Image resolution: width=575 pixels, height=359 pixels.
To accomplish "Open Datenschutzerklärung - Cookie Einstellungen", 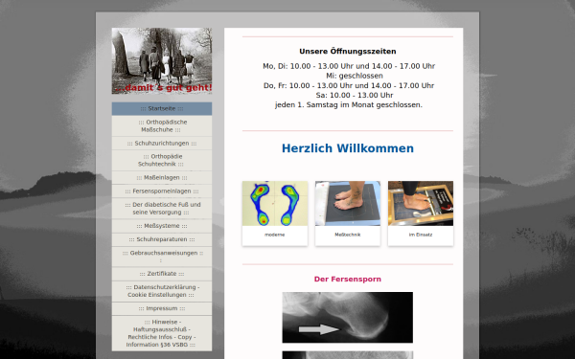I will [x=162, y=291].
